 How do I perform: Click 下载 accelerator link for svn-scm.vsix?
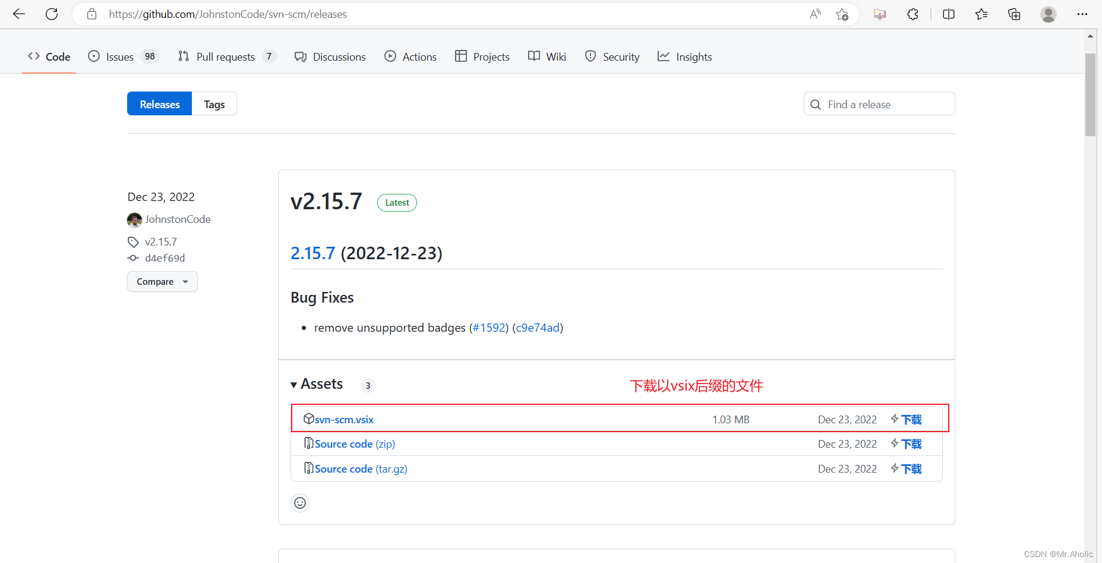(x=906, y=420)
